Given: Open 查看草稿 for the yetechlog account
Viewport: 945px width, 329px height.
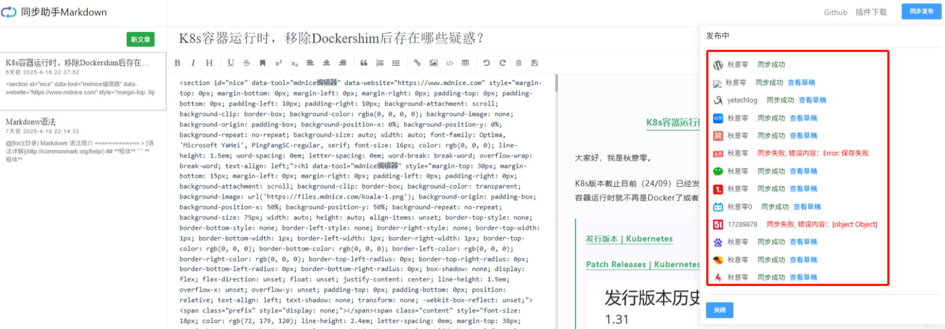Looking at the screenshot, I should [x=813, y=100].
